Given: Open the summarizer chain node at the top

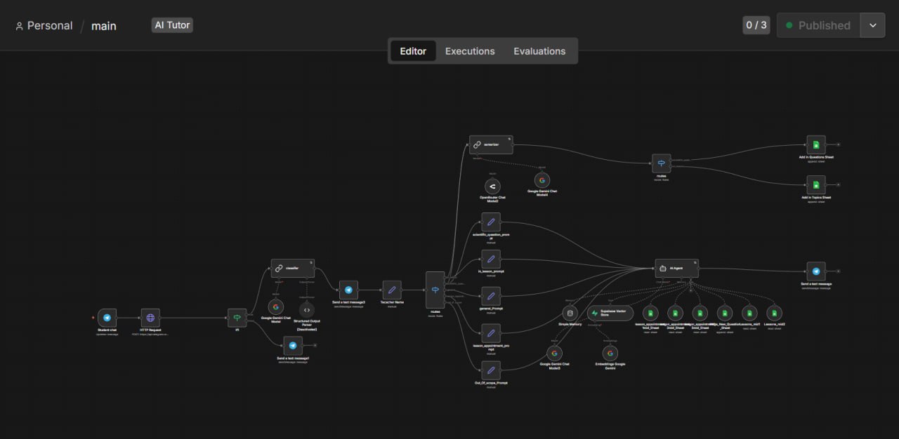Looking at the screenshot, I should tap(491, 144).
